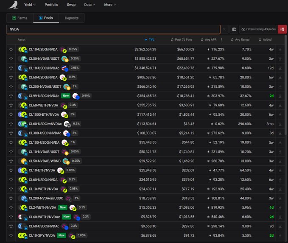Click protocol icon beside CL50-NVDAB/USDT
This screenshot has width=288, height=243.
tap(65, 59)
